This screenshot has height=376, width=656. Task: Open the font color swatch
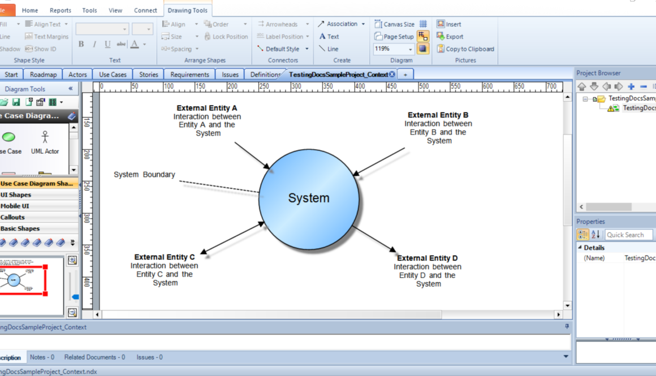coord(135,43)
